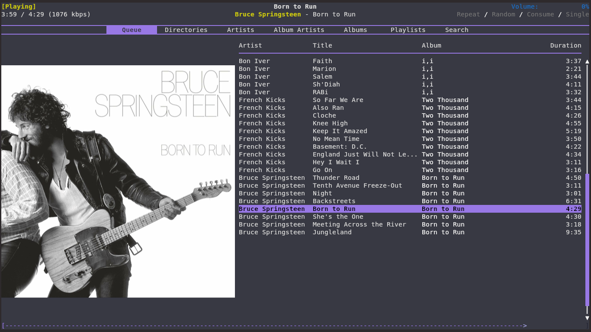
Task: Select the song She's the One
Action: (410, 217)
